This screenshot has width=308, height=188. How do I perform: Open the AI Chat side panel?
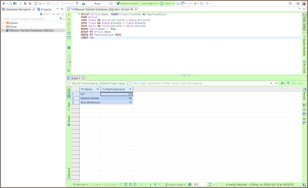[x=304, y=67]
